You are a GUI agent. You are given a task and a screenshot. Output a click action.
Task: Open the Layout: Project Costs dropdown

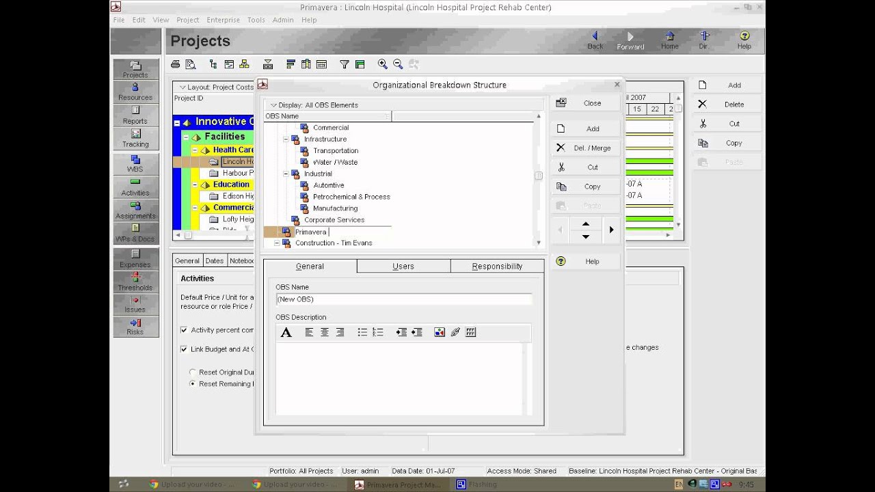(x=216, y=87)
